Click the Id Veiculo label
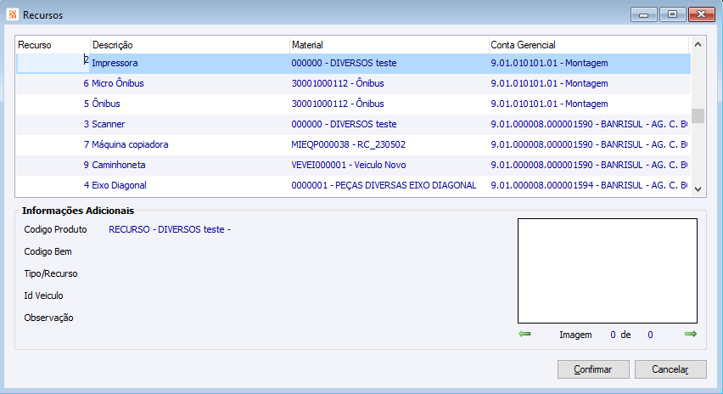The height and width of the screenshot is (394, 723). pyautogui.click(x=43, y=295)
